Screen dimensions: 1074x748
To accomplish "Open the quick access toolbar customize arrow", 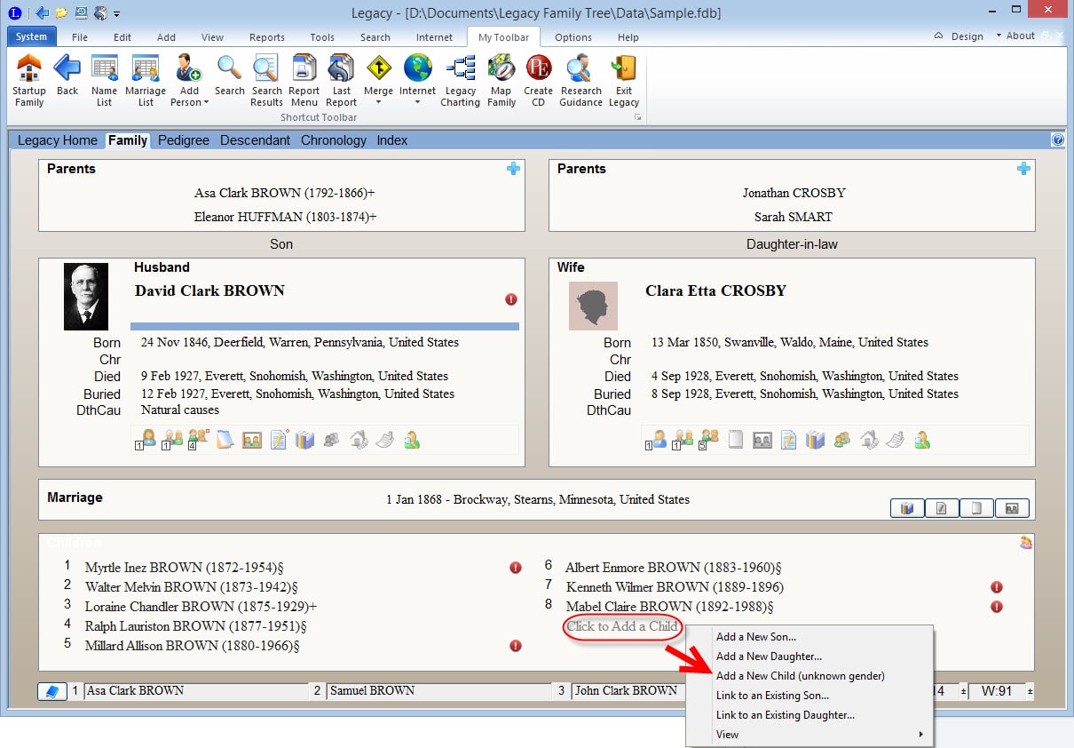I will (116, 13).
